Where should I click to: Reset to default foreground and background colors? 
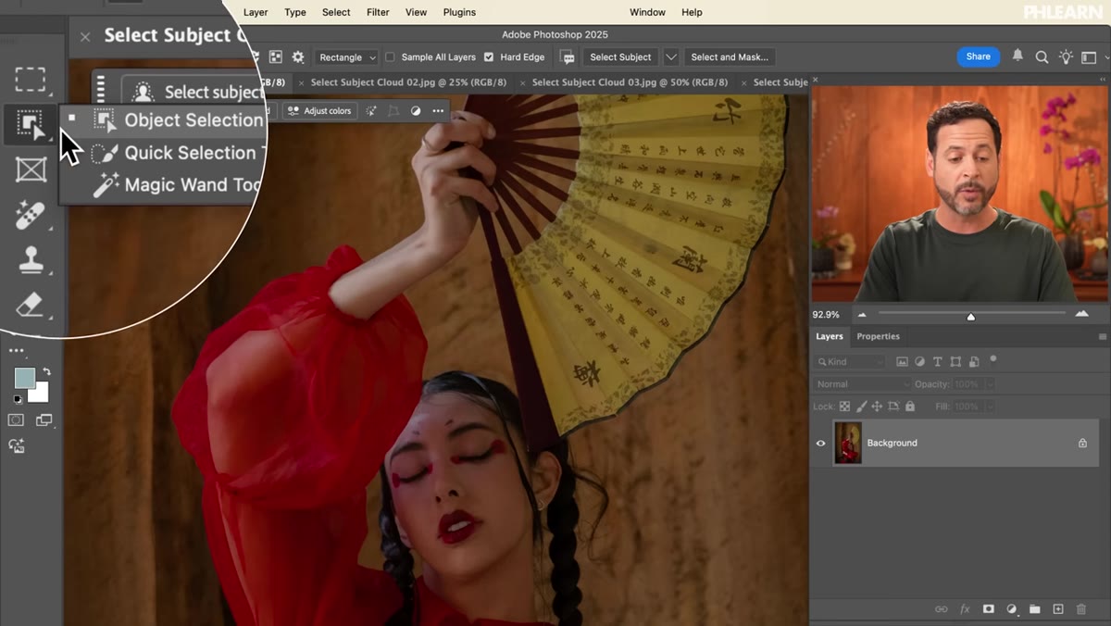coord(17,399)
